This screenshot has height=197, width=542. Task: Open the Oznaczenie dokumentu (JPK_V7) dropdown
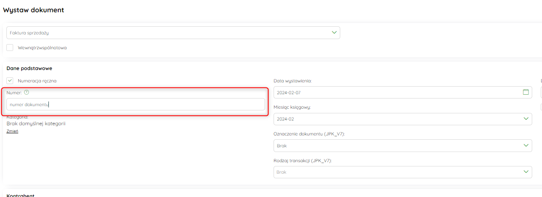403,146
